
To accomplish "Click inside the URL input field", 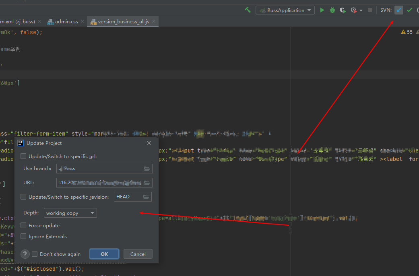I will point(101,182).
